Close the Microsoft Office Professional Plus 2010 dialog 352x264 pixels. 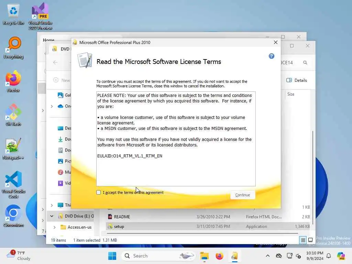click(275, 42)
